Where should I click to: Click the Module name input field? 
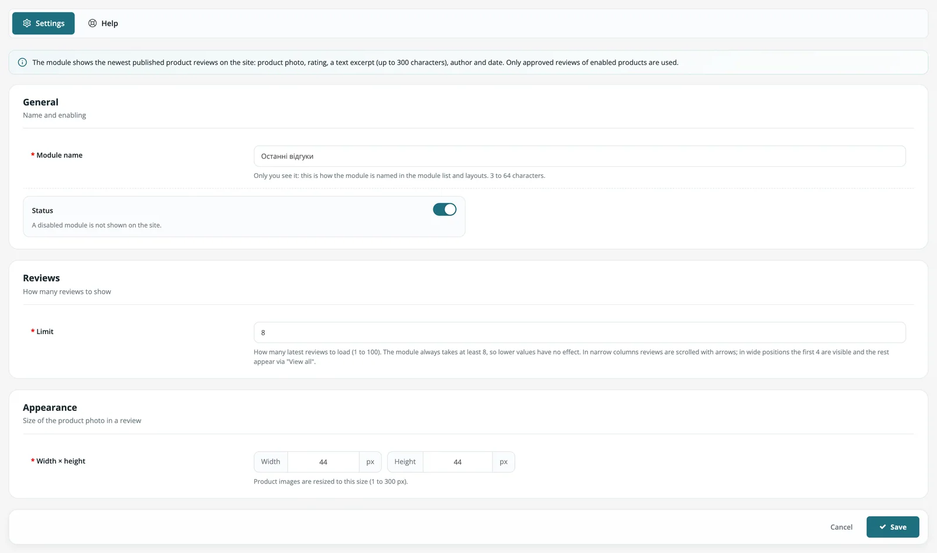click(x=580, y=156)
